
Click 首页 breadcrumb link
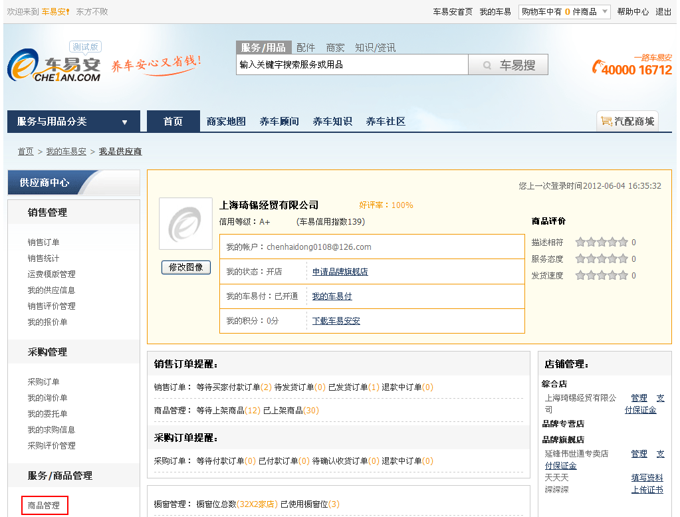click(25, 152)
